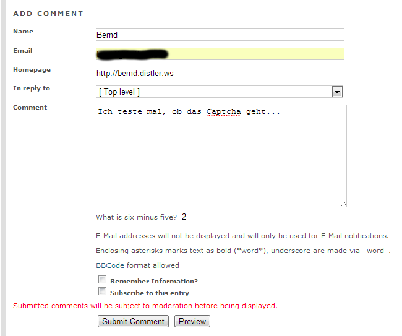Preview the comment with Preview button
Screen dimensions: 402x336
(x=192, y=322)
